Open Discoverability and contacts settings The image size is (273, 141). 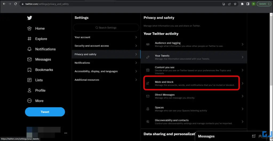pyautogui.click(x=194, y=122)
